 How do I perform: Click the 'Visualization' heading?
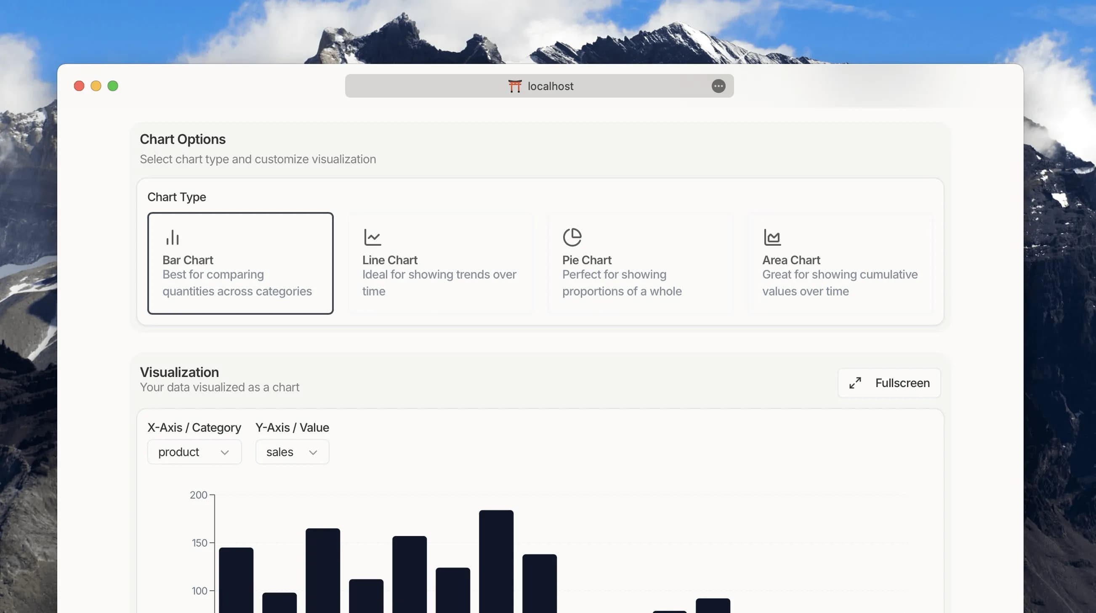click(x=179, y=372)
